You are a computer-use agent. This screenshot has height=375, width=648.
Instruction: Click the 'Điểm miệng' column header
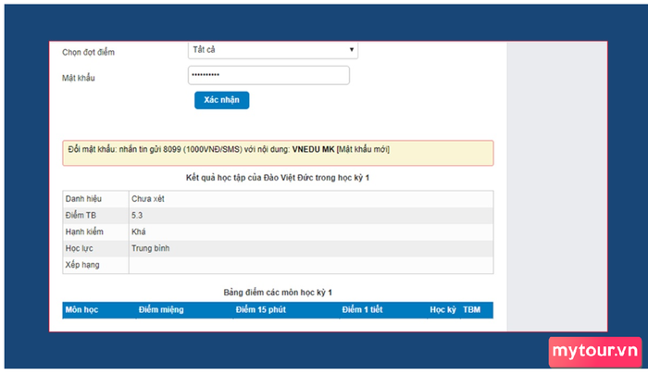[161, 309]
